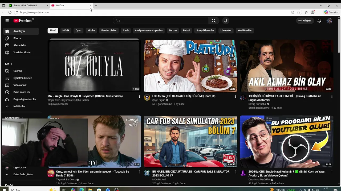
Task: Expand the Siz section chevron
Action: (12, 64)
